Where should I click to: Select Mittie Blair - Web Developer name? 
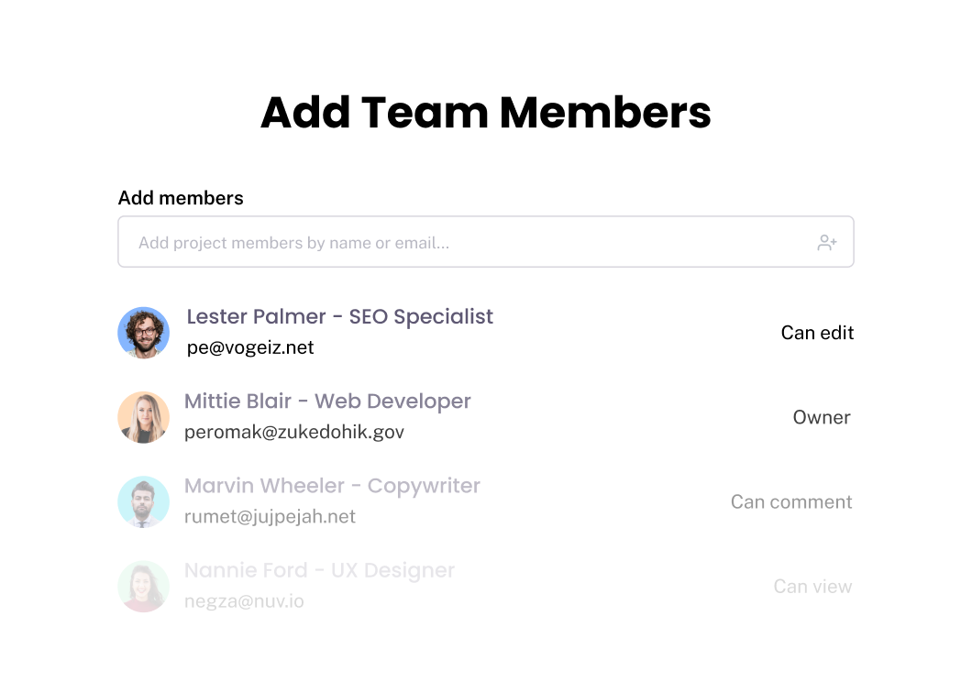click(x=327, y=401)
